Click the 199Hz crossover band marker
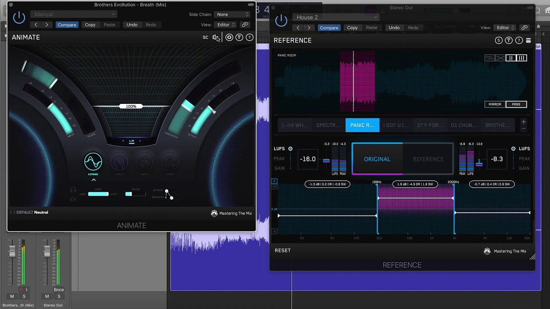This screenshot has width=550, height=309. [x=377, y=182]
